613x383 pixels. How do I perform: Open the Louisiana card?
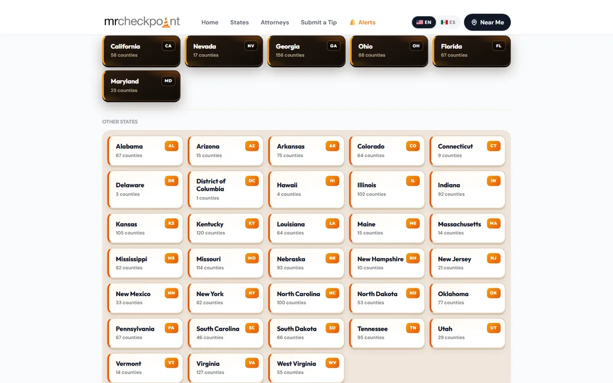[x=306, y=228]
